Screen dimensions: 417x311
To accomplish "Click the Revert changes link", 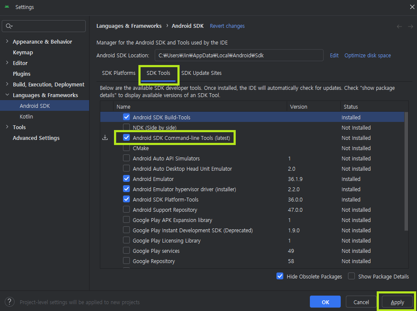I will [227, 26].
